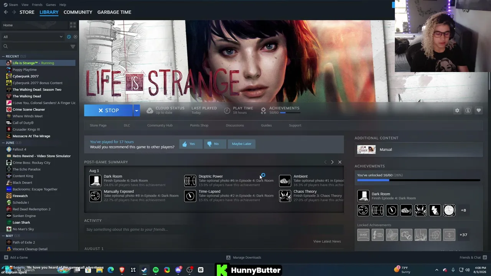
Task: Open the Points Shop link
Action: 199,125
